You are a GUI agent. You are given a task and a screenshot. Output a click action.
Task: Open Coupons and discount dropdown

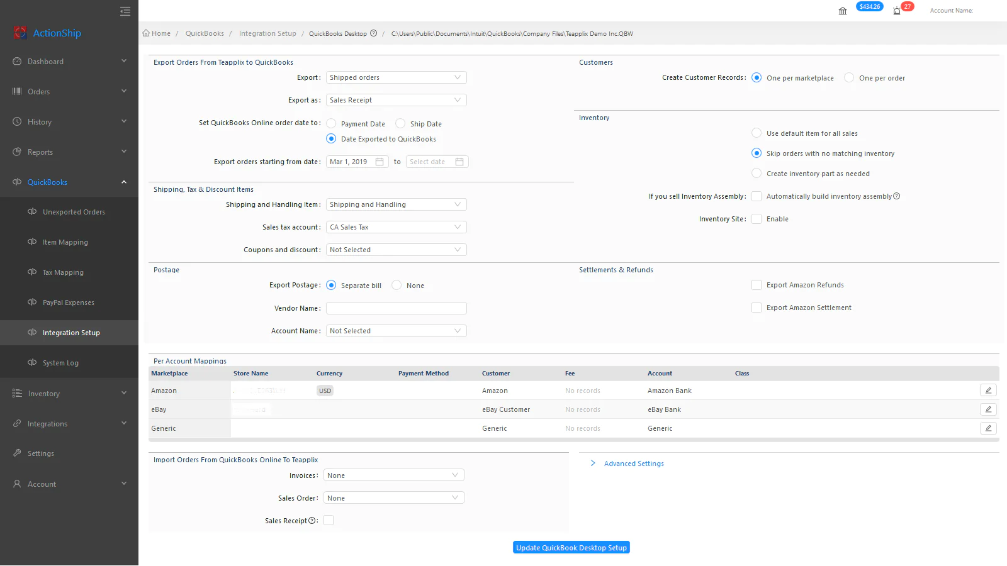(397, 250)
